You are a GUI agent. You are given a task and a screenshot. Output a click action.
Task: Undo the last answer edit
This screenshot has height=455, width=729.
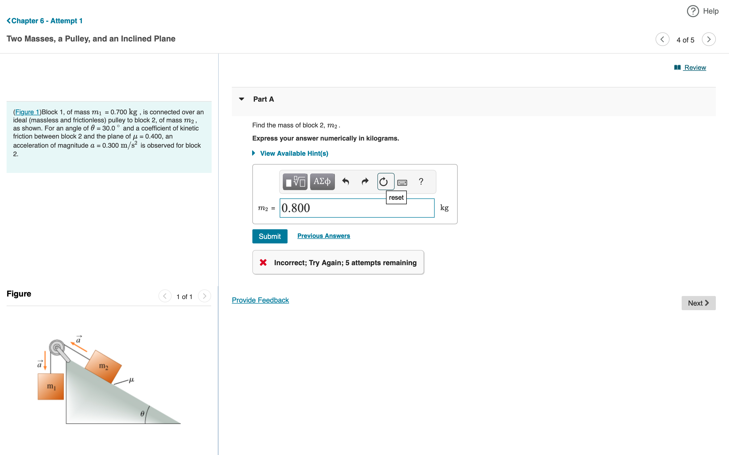coord(346,181)
